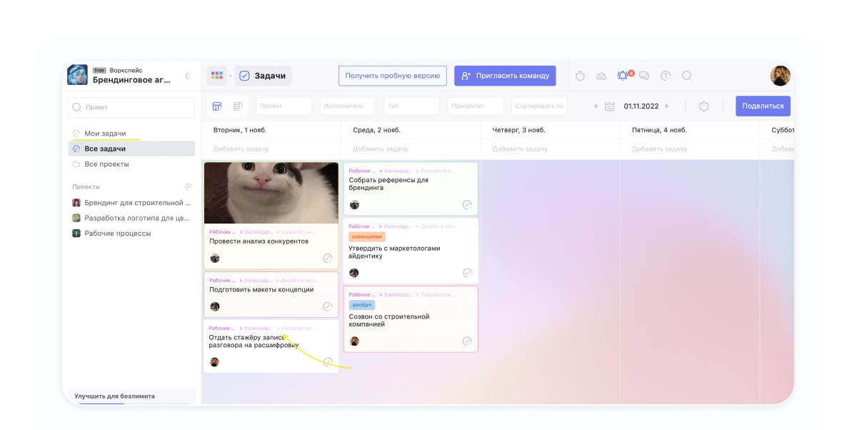Open the 'Приоритет' filter dropdown
Image resolution: width=857 pixels, height=430 pixels.
tap(475, 106)
